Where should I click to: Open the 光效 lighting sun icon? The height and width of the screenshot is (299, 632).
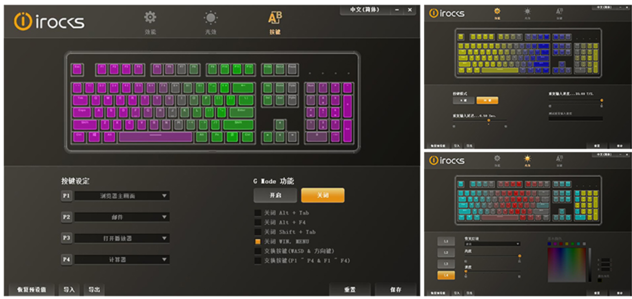click(211, 18)
